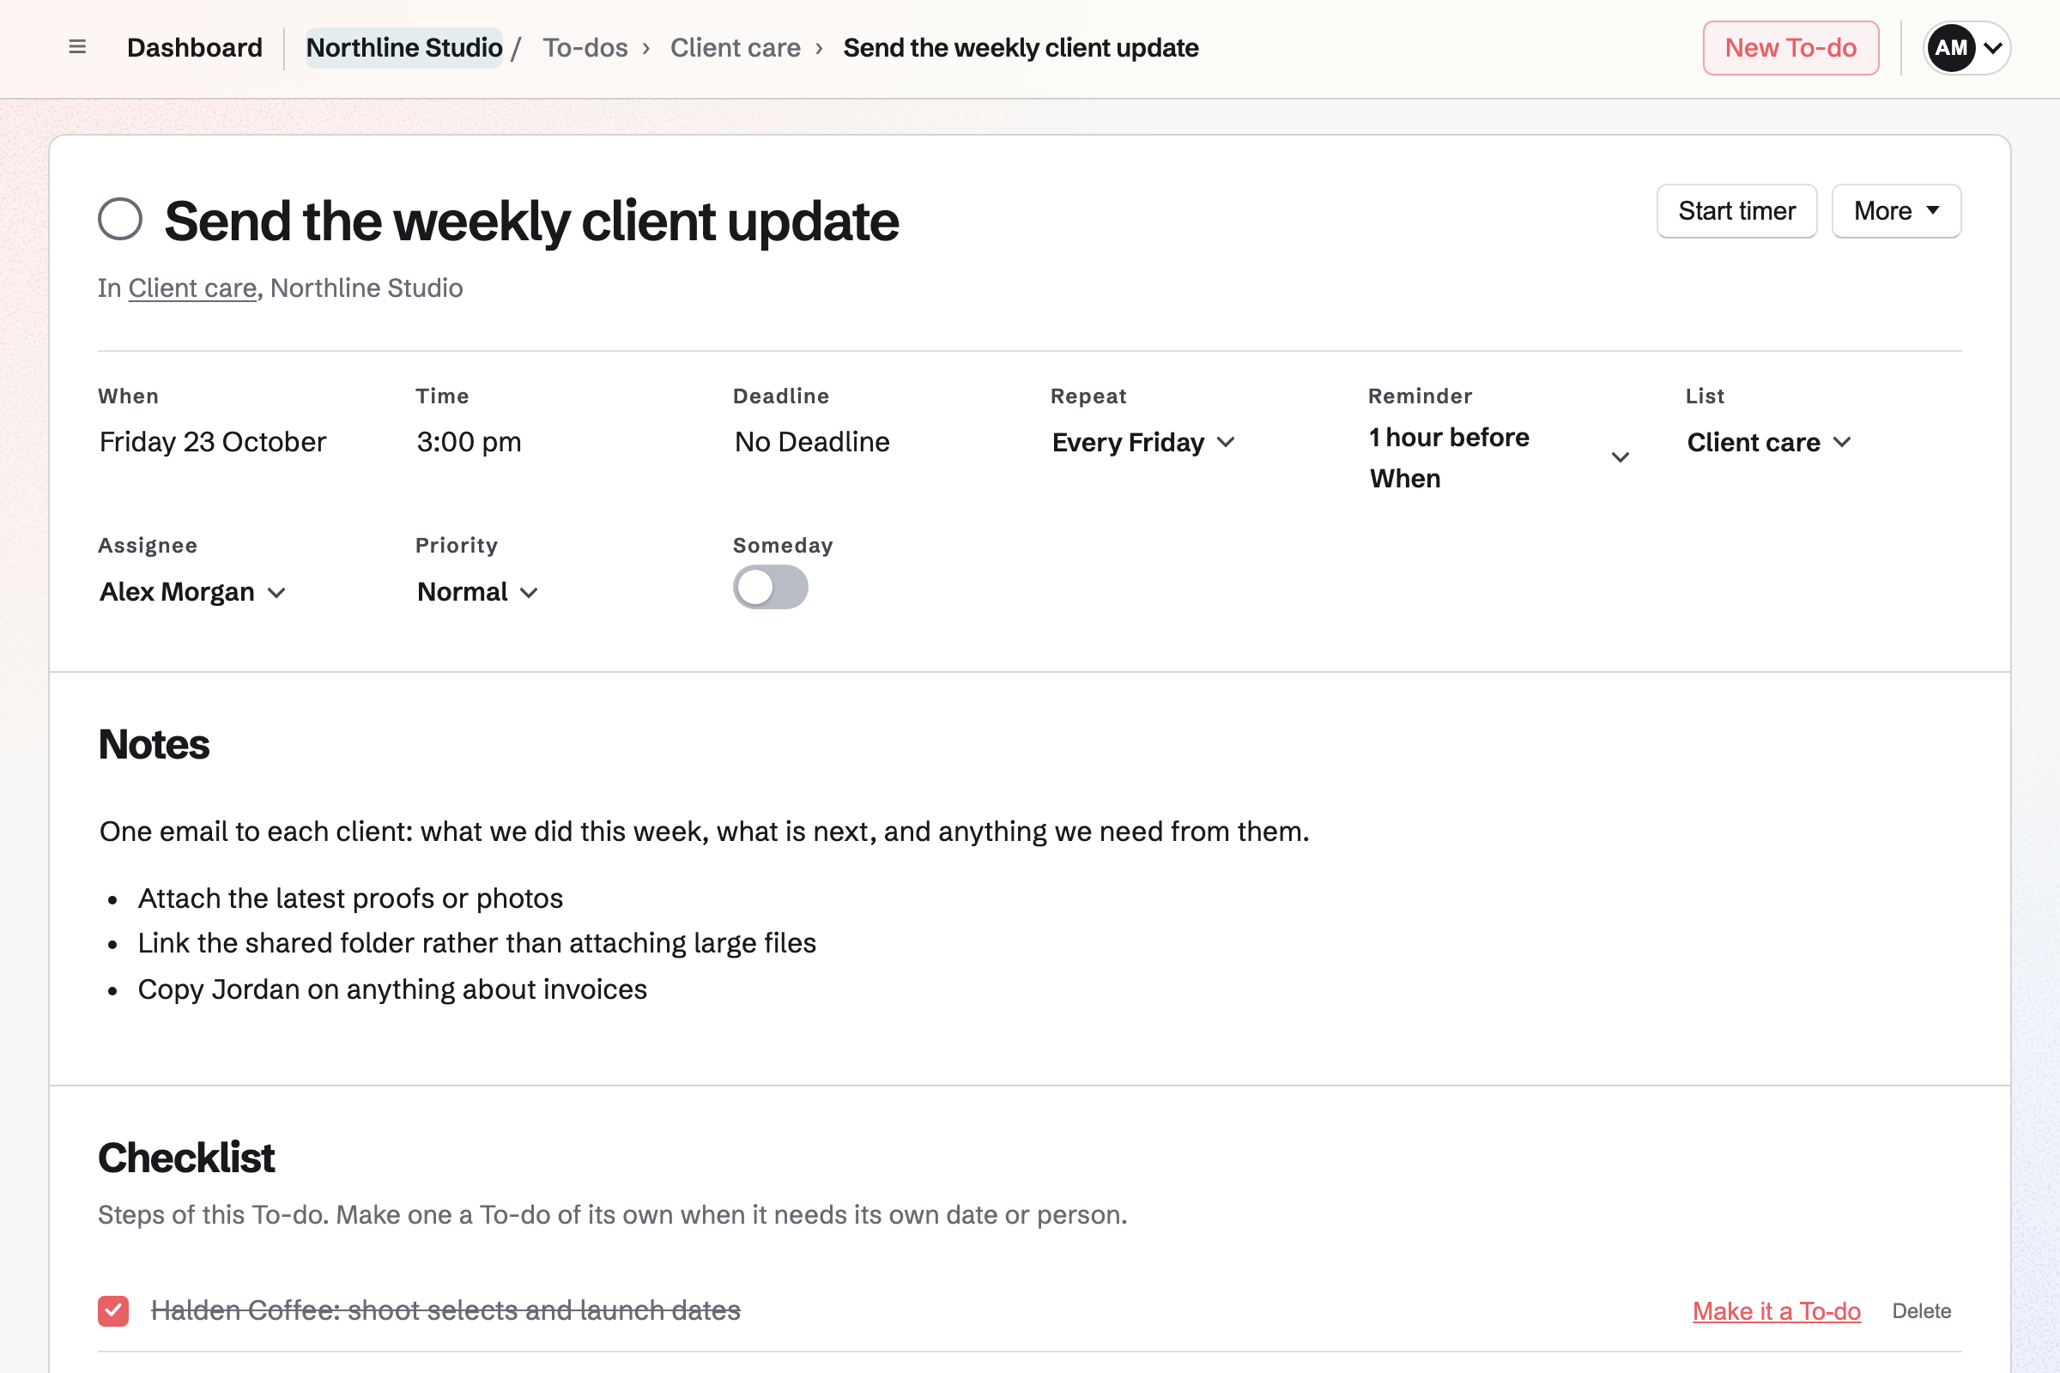Open the hamburger navigation menu
Screen dimensions: 2060x1373
(x=77, y=47)
